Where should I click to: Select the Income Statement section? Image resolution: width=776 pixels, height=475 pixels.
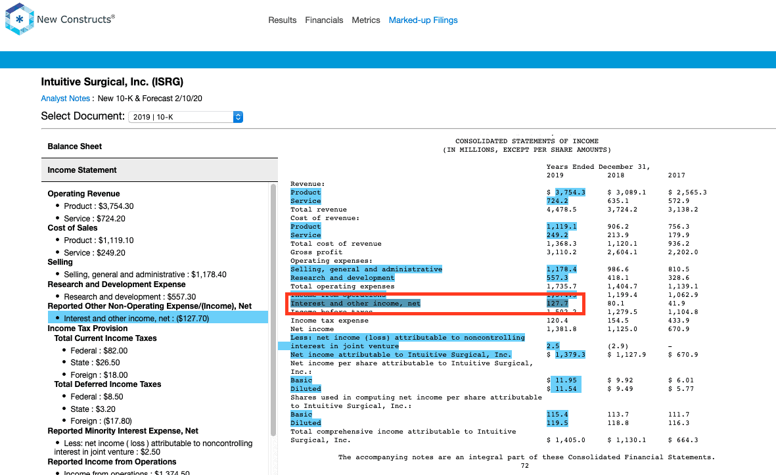160,170
